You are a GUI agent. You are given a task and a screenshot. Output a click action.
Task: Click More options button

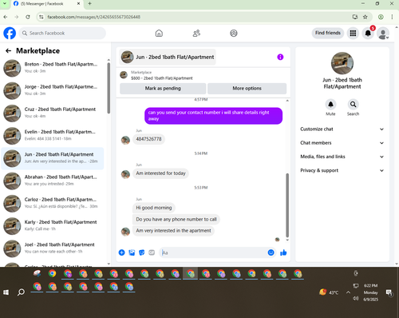247,89
